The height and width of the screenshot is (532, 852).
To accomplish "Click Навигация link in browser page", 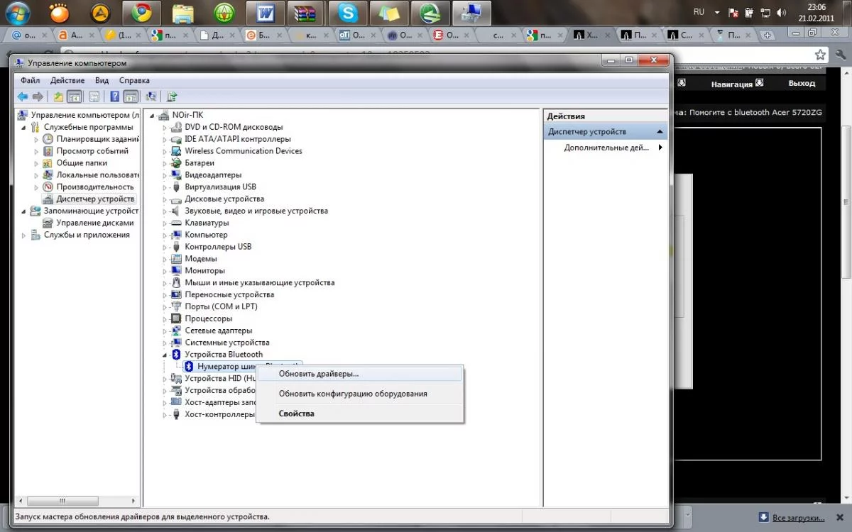I will (731, 84).
